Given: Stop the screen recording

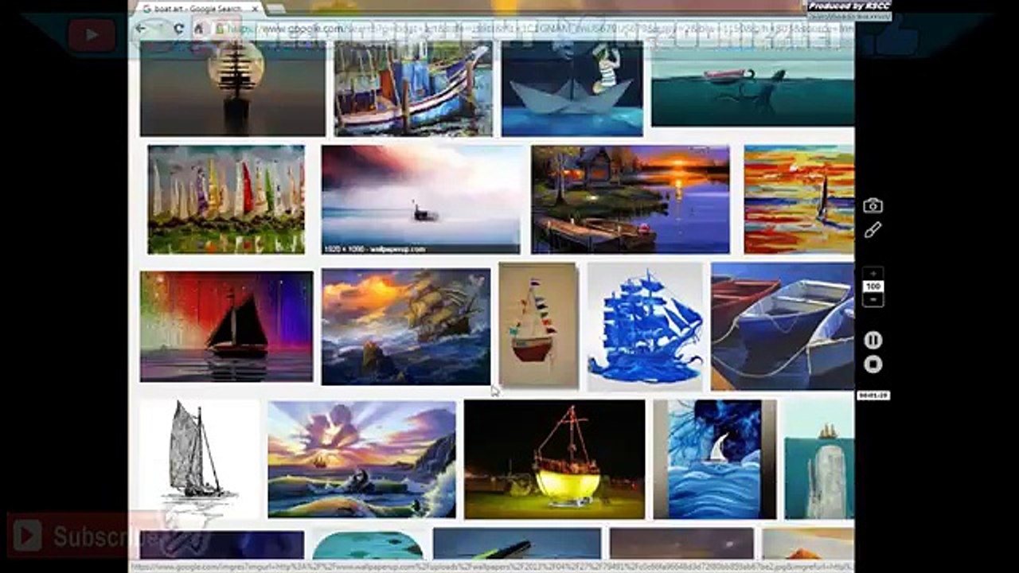Looking at the screenshot, I should 873,364.
